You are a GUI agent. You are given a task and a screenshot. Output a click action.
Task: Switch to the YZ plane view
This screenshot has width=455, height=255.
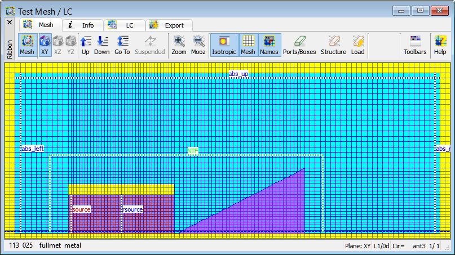coord(70,45)
